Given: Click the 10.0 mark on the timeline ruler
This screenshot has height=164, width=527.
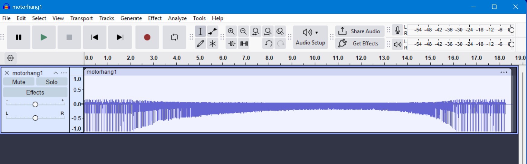Looking at the screenshot, I should [x=315, y=58].
